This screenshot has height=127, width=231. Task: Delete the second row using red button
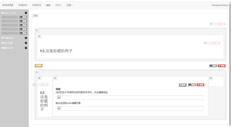point(222,66)
